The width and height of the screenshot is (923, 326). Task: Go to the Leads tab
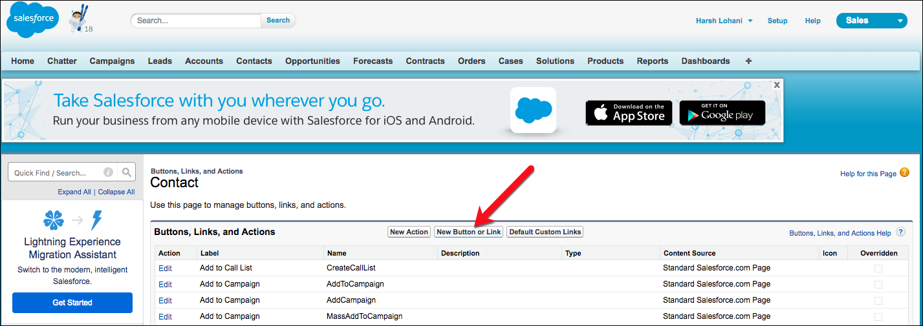[x=160, y=61]
